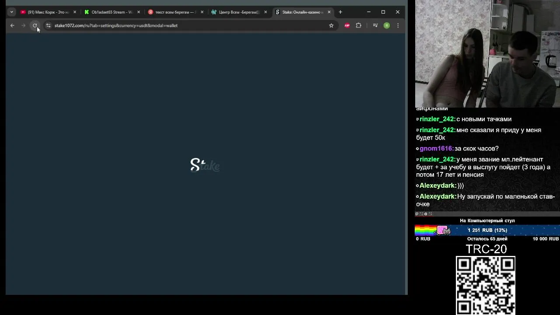Go back to the previous page
Screen dimensions: 560x315
point(12,25)
